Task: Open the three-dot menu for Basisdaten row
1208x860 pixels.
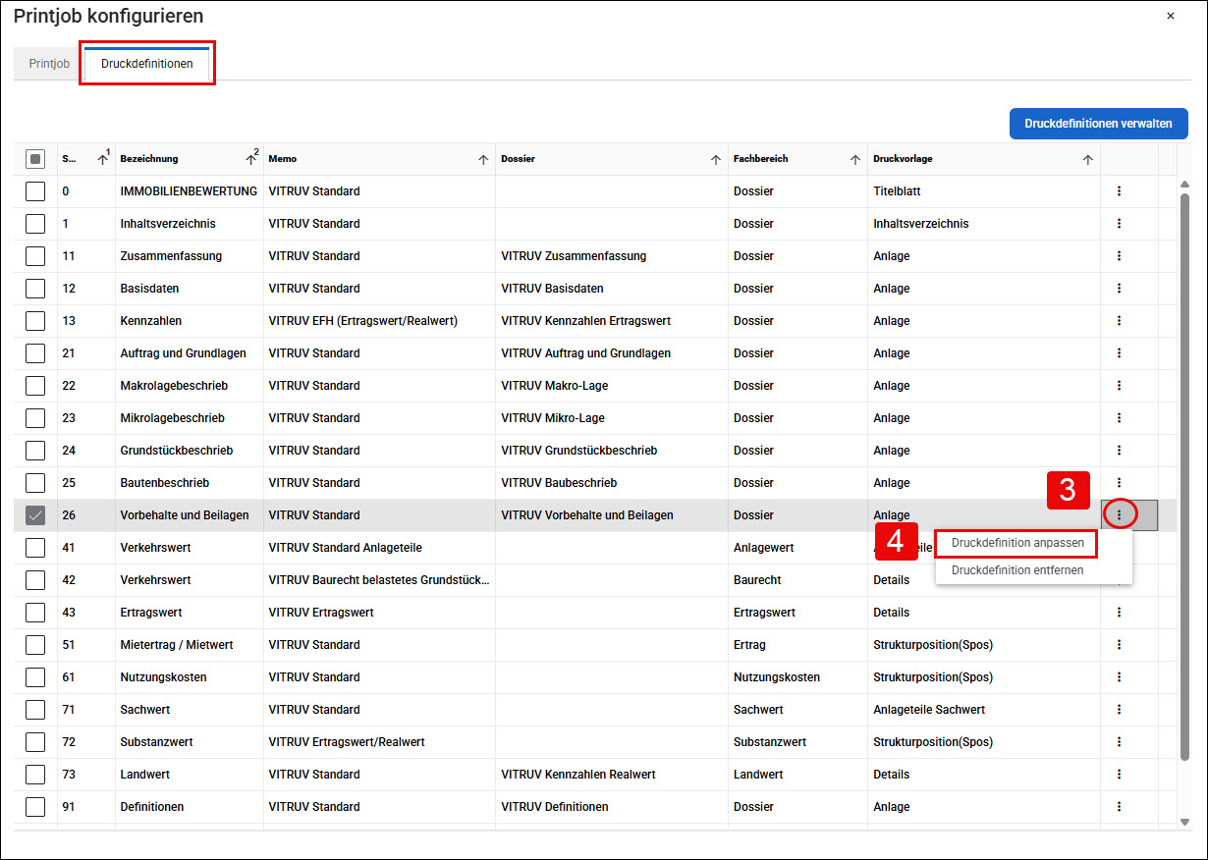Action: click(x=1119, y=289)
